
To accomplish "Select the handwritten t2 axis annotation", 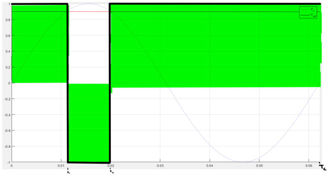I will (111, 171).
